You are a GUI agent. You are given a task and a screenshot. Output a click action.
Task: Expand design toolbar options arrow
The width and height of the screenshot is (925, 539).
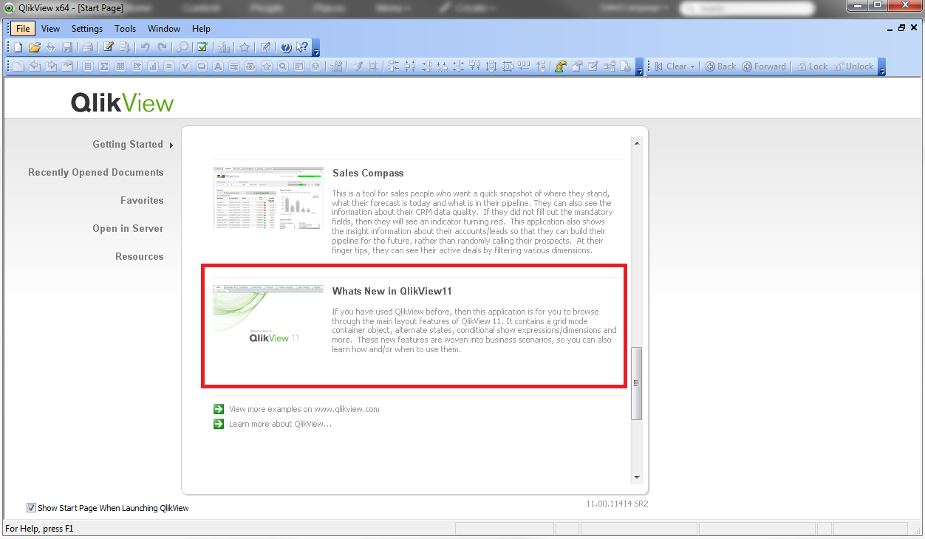click(639, 69)
